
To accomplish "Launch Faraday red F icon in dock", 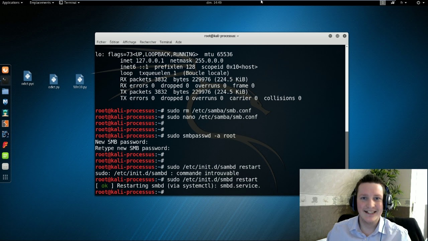I will click(5, 145).
